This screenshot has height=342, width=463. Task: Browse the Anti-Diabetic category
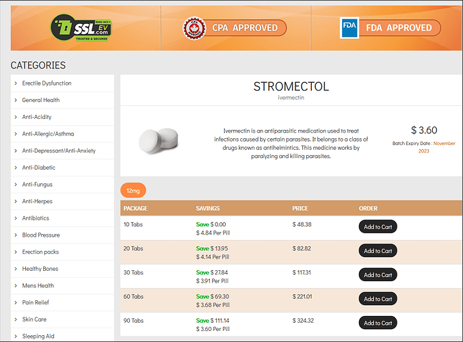coord(39,168)
